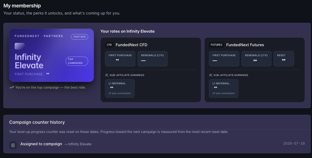Select the Futures Reset rate box
This screenshot has height=158, width=312.
click(284, 59)
